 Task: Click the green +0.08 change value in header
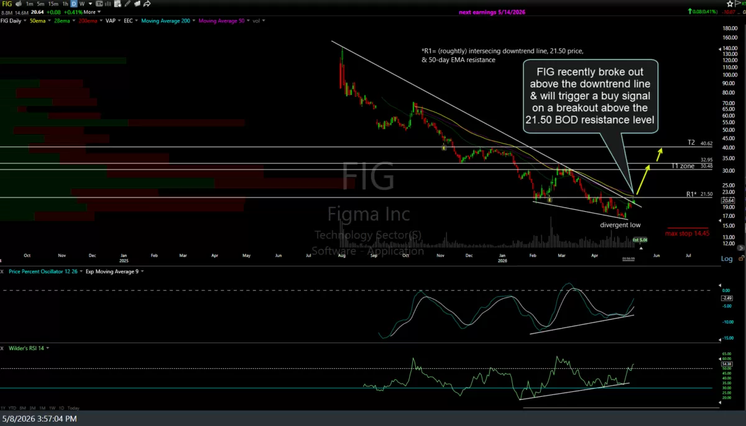coord(53,12)
